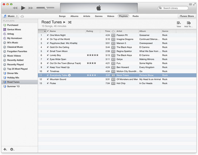This screenshot has height=155, width=198.
Task: Switch to the Albums tab
Action: [x=74, y=16]
